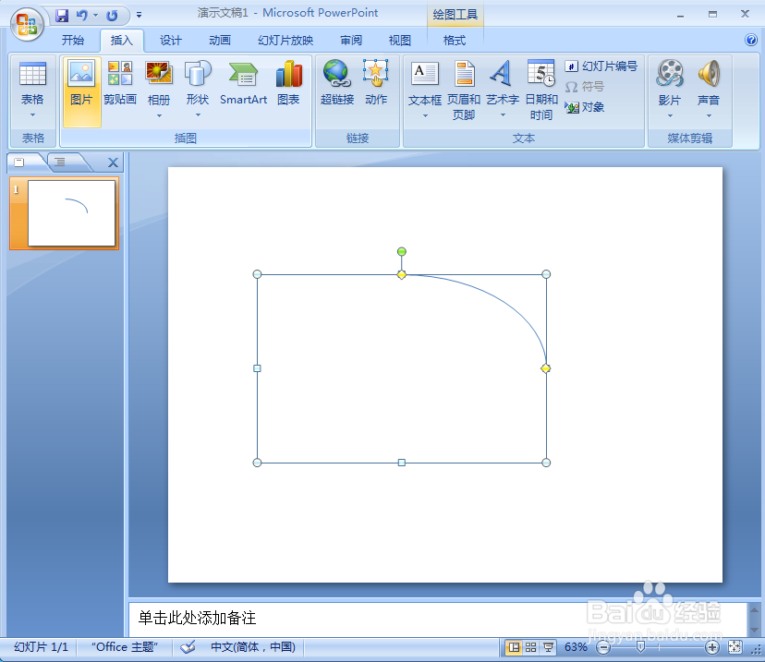Open the 开始 ribbon tab
765x662 pixels.
tap(73, 41)
